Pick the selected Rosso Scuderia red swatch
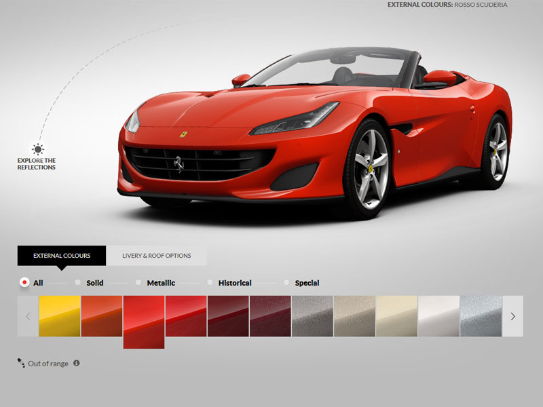The height and width of the screenshot is (407, 543). pos(144,322)
